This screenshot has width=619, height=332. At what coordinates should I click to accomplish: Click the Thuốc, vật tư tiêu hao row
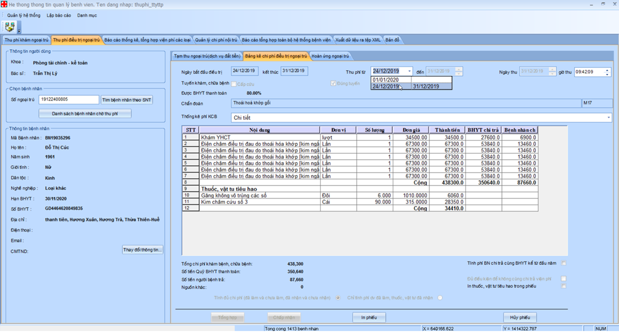(360, 189)
